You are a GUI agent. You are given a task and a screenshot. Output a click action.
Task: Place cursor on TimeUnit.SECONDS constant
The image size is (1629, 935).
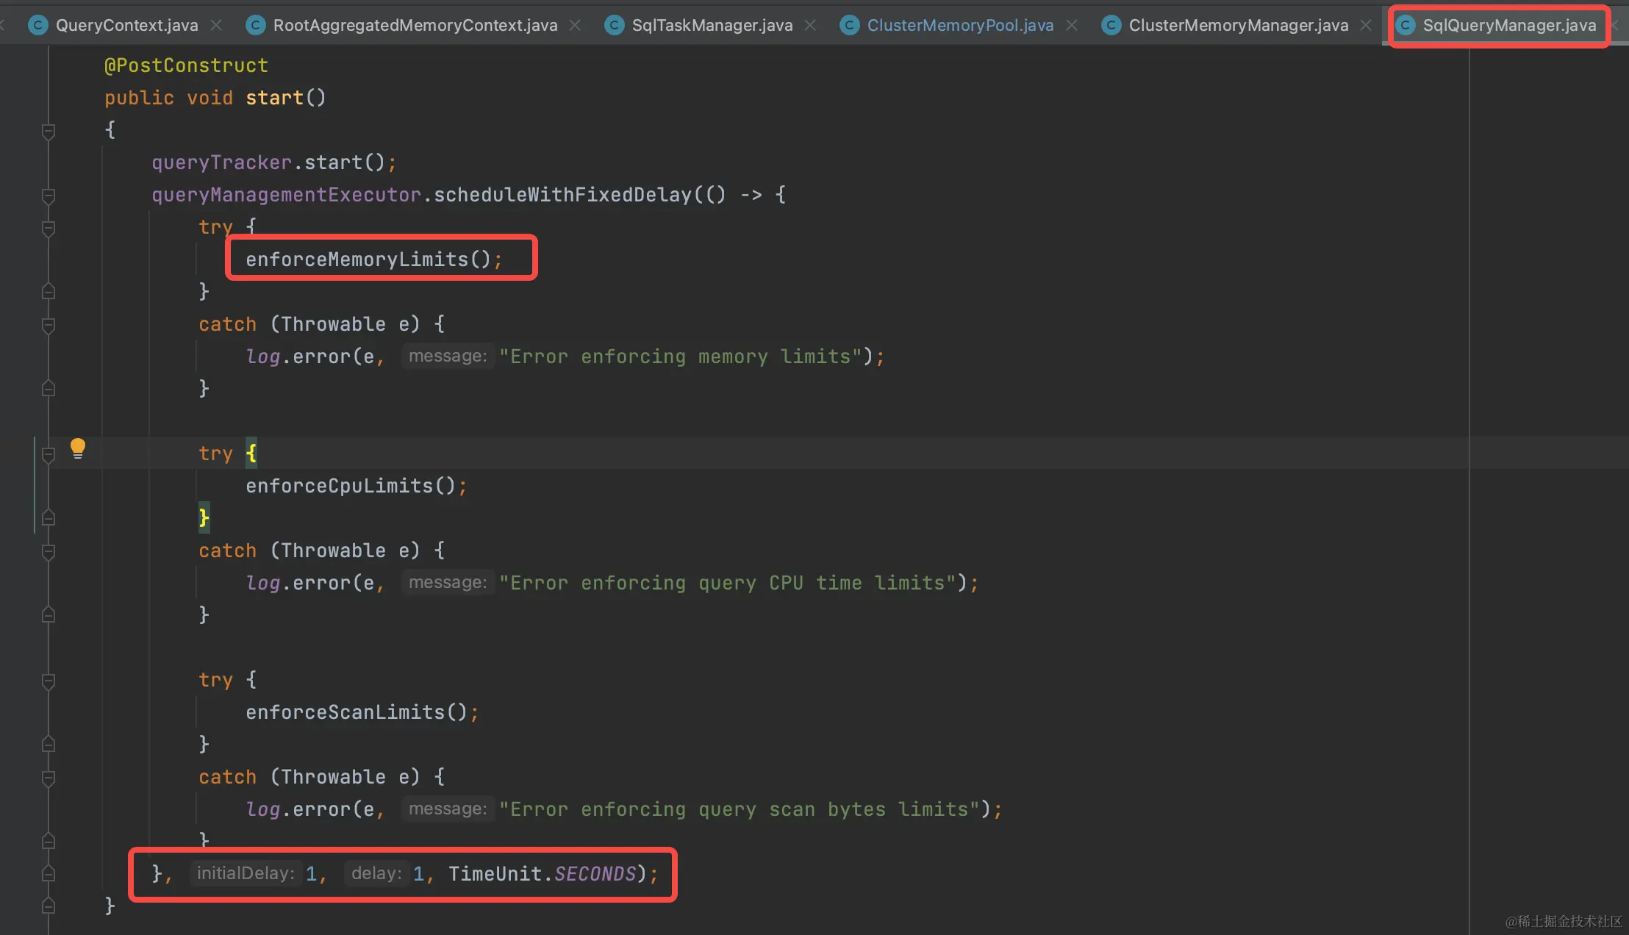594,874
